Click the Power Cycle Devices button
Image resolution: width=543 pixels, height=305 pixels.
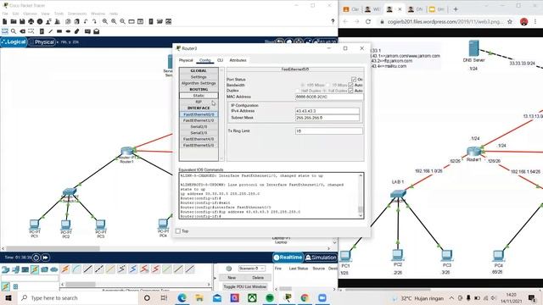pyautogui.click(x=36, y=258)
